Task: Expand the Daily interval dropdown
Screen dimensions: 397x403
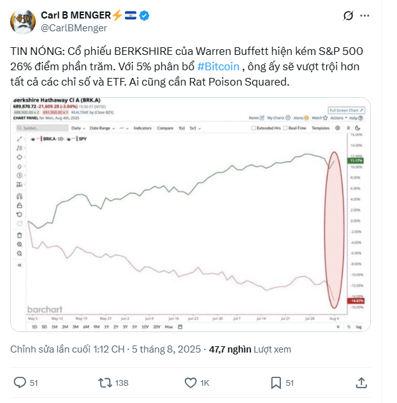Action: click(78, 128)
